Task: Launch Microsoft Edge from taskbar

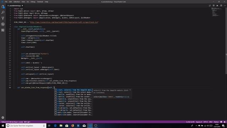Action: pyautogui.click(x=55, y=126)
